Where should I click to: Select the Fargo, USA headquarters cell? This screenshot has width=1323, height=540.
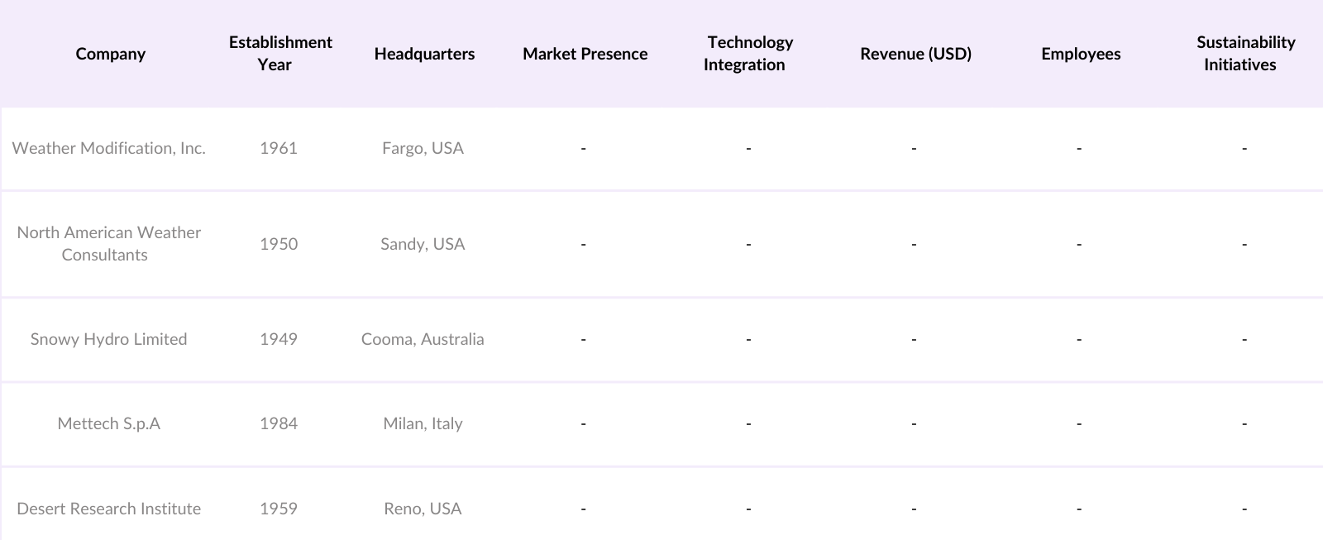[x=423, y=148]
